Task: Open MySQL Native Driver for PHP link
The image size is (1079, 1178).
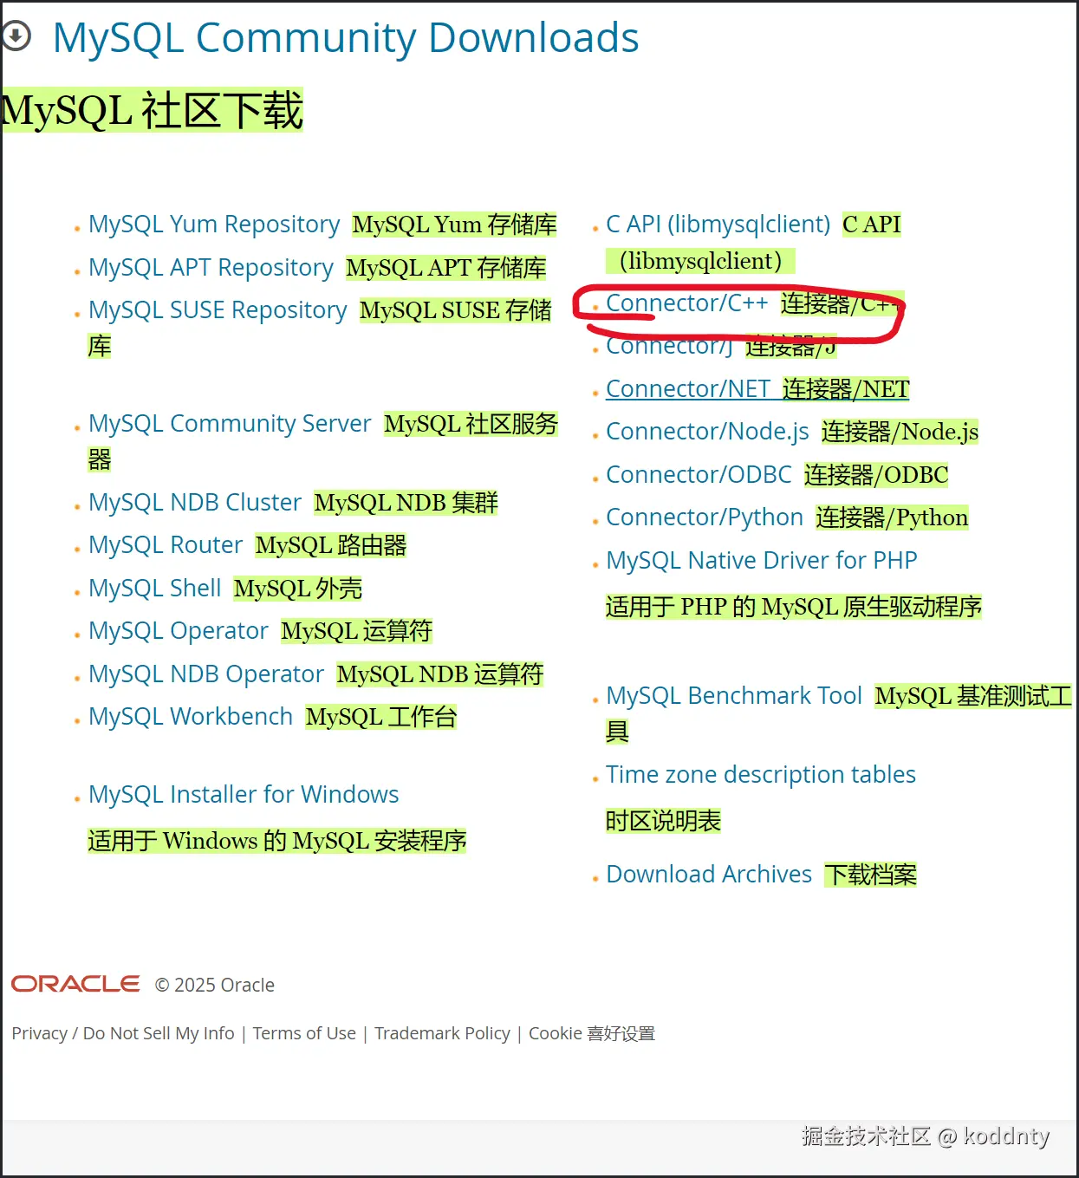Action: point(762,561)
